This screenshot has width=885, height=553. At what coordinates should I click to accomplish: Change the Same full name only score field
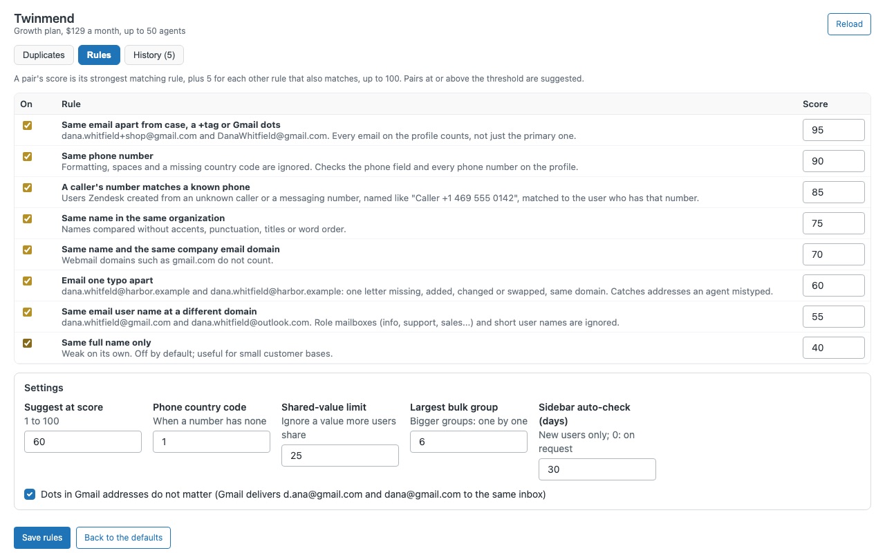(x=833, y=348)
